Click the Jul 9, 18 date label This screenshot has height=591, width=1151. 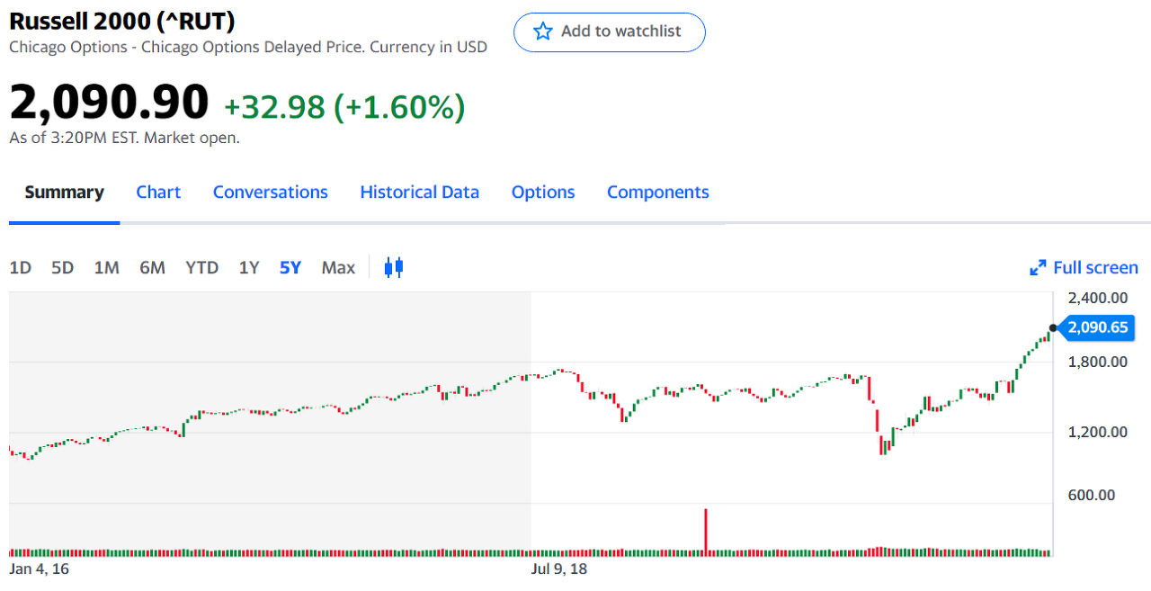[559, 569]
